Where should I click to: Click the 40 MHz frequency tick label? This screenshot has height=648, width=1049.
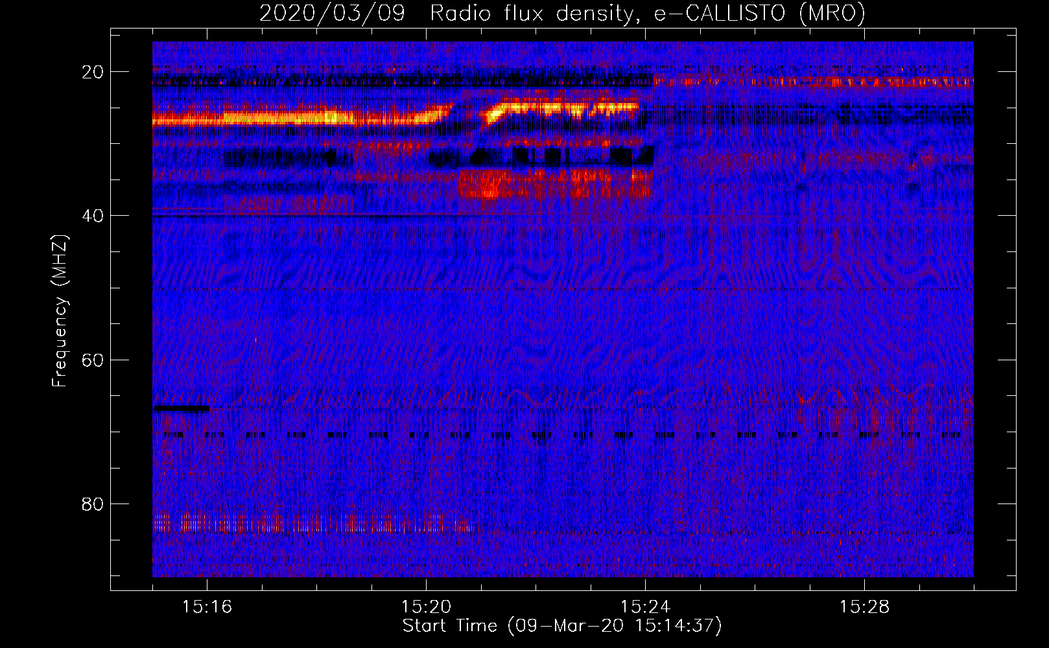point(93,216)
